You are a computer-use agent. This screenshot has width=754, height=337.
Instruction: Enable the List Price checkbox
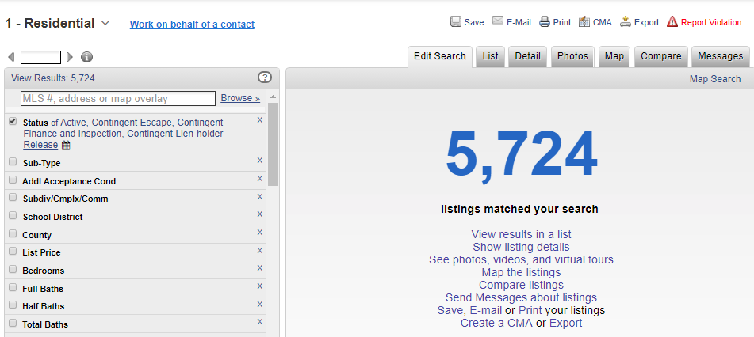click(x=13, y=252)
